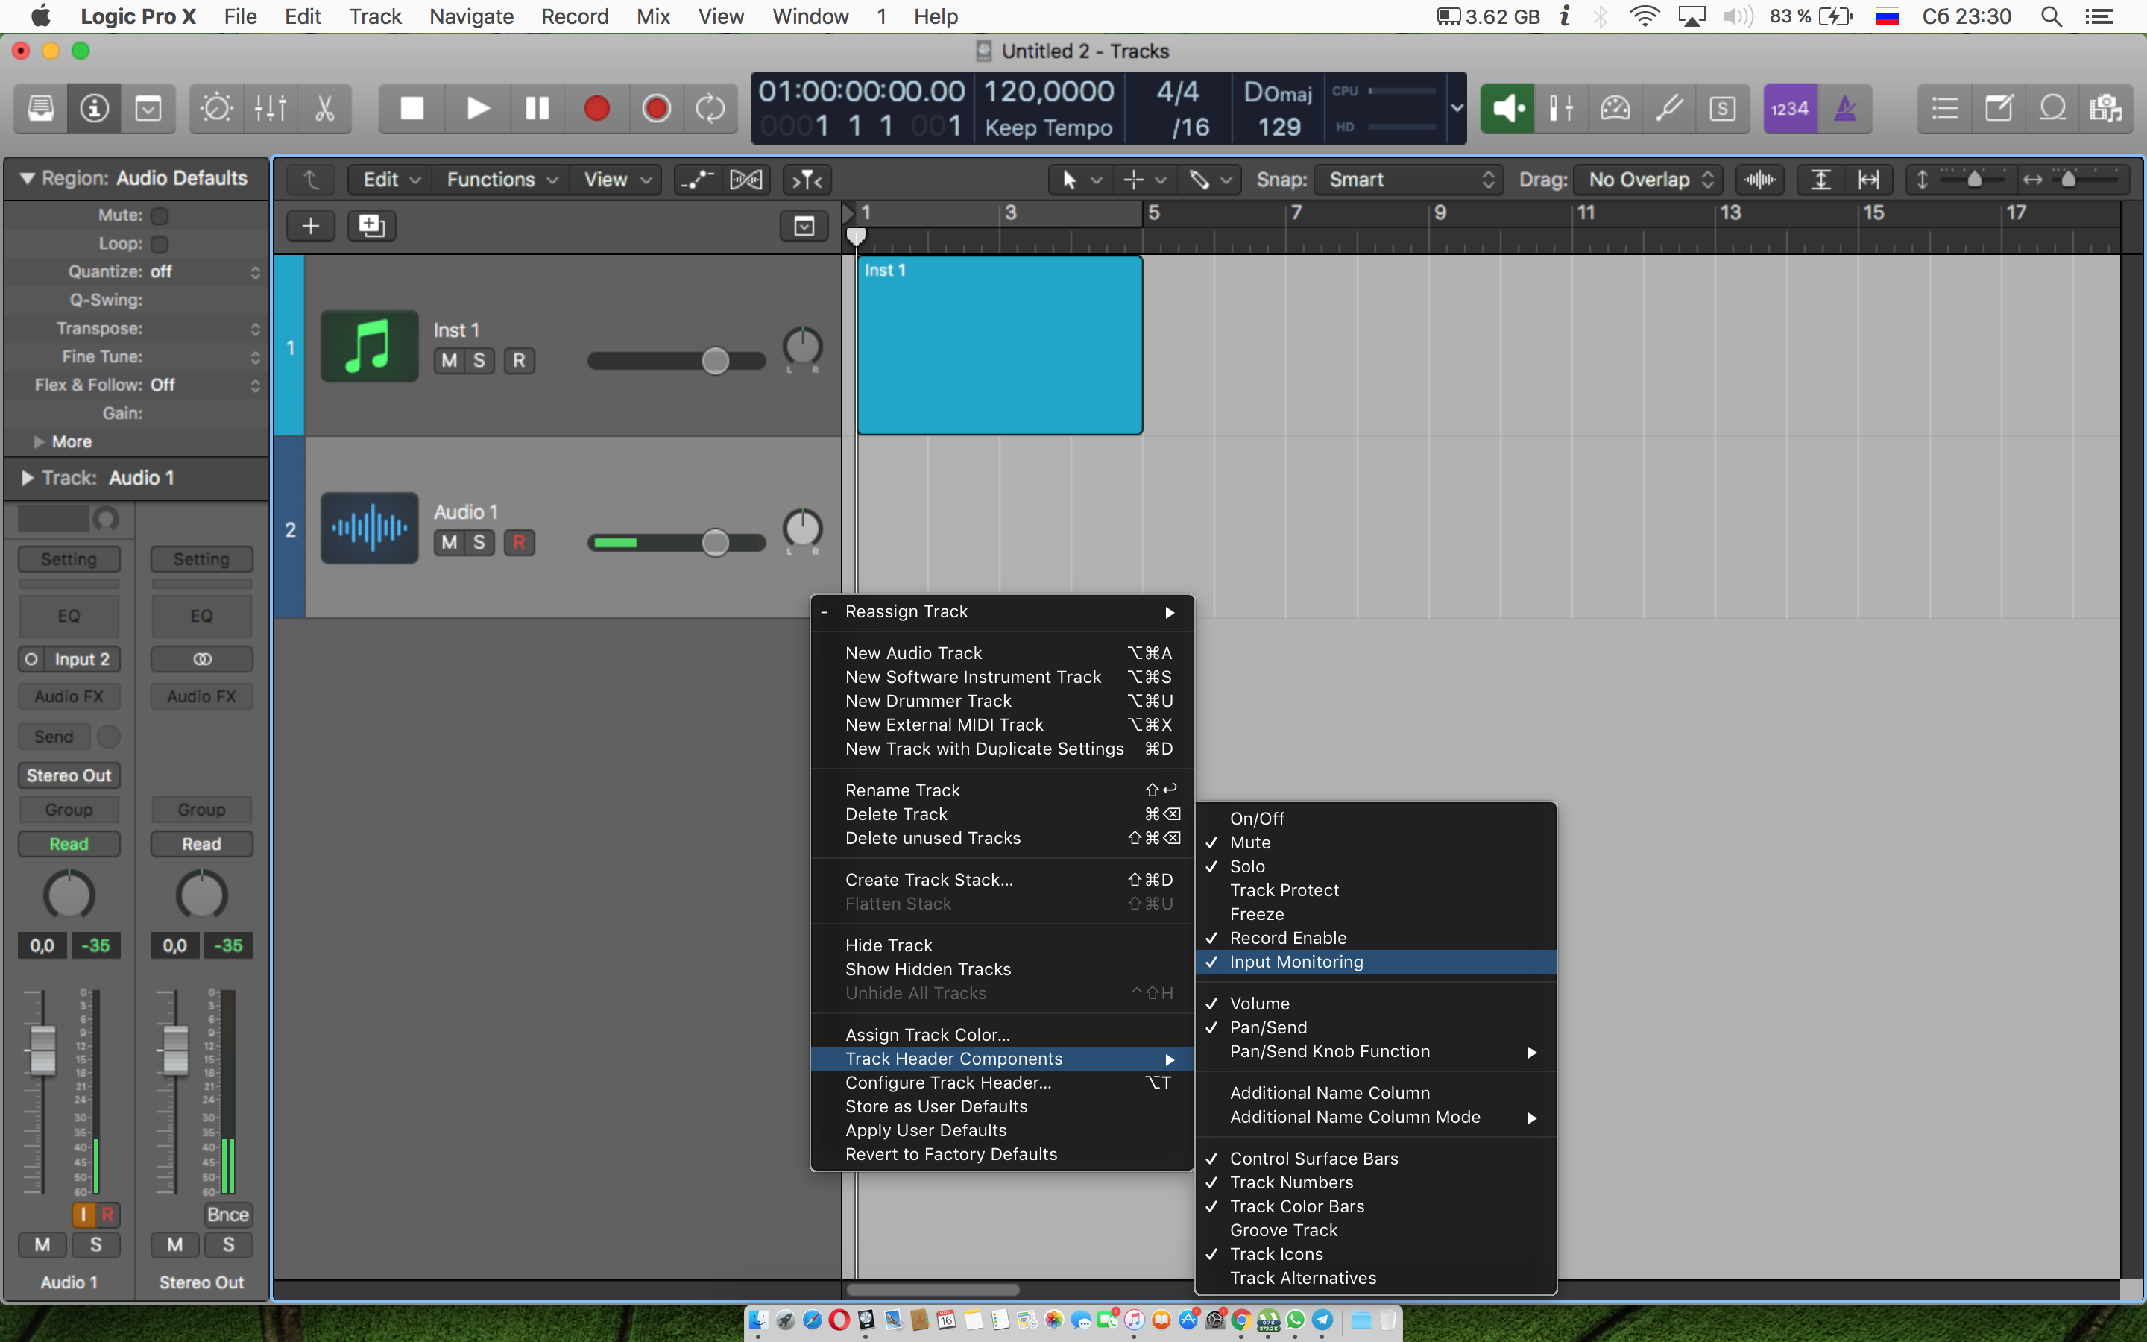The image size is (2147, 1342).
Task: Open the Drag No Overlap dropdown
Action: [x=1648, y=180]
